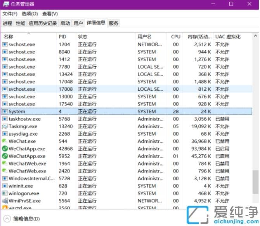The height and width of the screenshot is (226, 260).
Task: Click memory value 45,276 K
Action: point(201,156)
